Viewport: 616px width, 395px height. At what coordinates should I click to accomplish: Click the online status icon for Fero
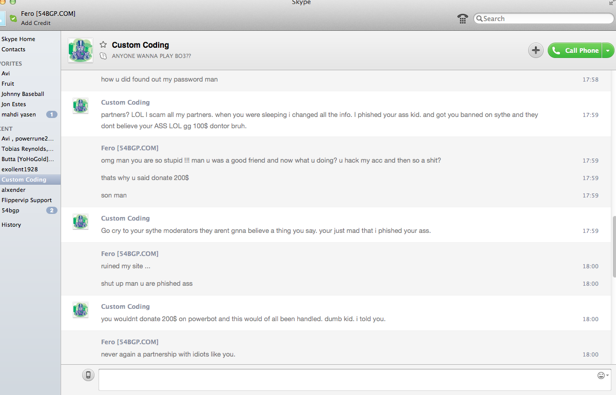coord(13,18)
